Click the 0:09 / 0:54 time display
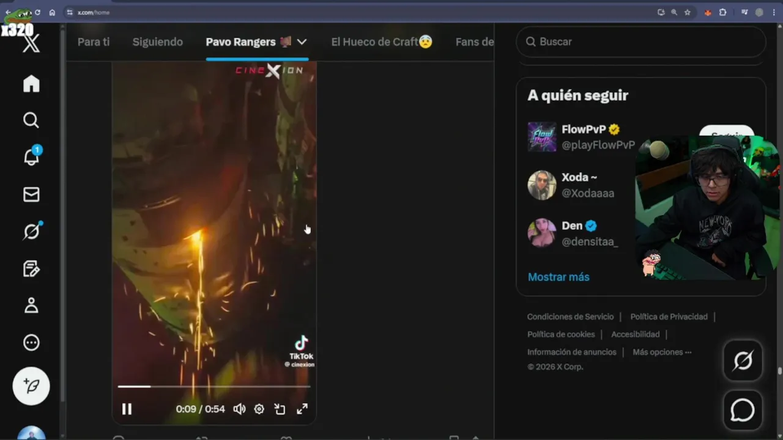Viewport: 783px width, 440px height. (x=200, y=409)
